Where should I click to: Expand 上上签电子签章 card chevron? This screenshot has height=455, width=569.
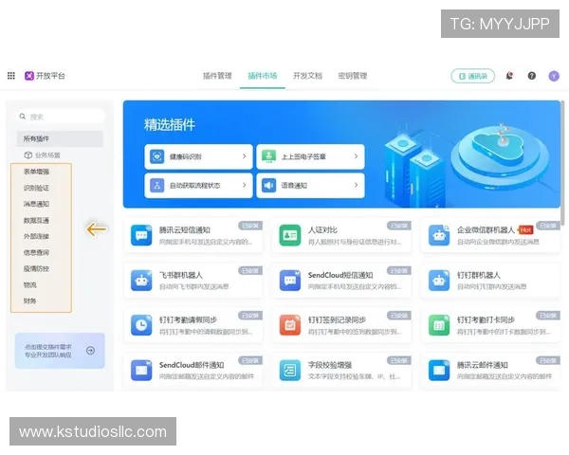pos(356,156)
